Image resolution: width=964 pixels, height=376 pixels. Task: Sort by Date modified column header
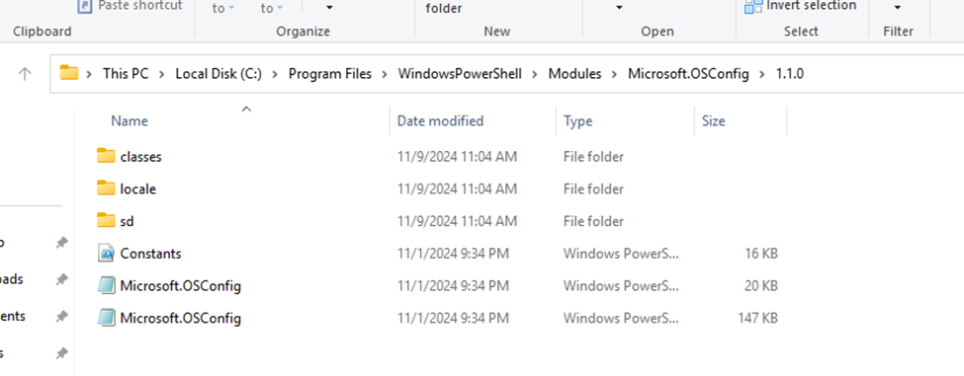click(440, 120)
